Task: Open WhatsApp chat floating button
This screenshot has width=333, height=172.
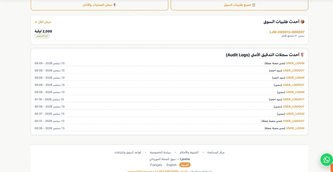Action: tap(327, 160)
